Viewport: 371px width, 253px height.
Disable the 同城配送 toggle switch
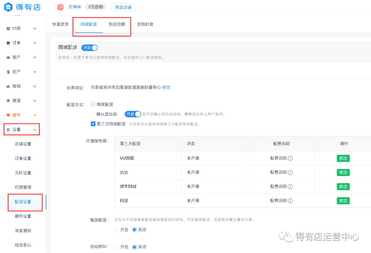coord(89,47)
